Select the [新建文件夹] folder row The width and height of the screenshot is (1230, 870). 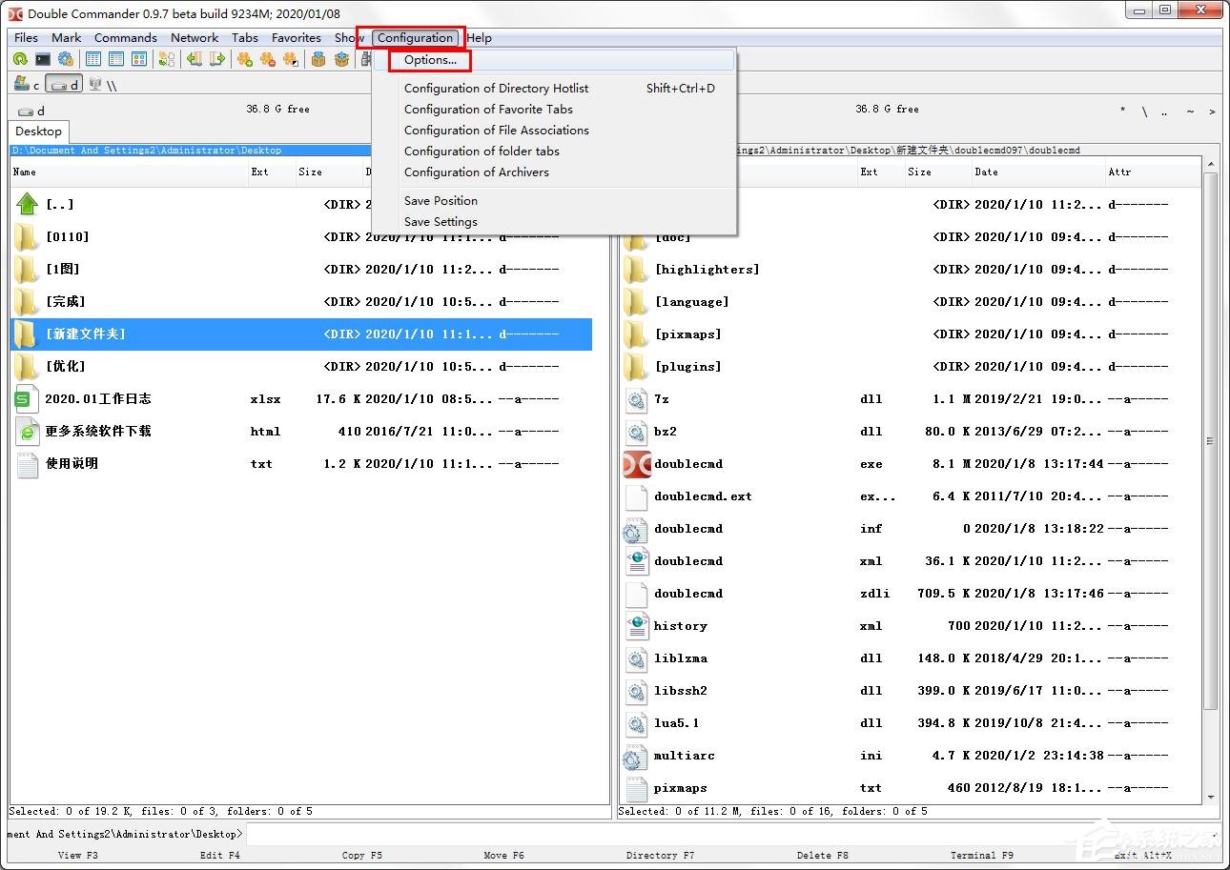301,334
